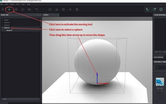Open the Tool menu

[18, 4]
